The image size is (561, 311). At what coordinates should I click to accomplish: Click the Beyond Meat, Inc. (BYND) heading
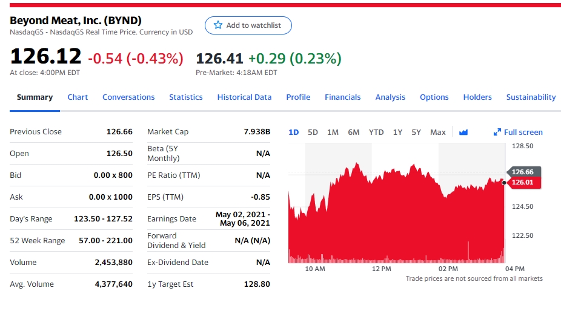[76, 21]
